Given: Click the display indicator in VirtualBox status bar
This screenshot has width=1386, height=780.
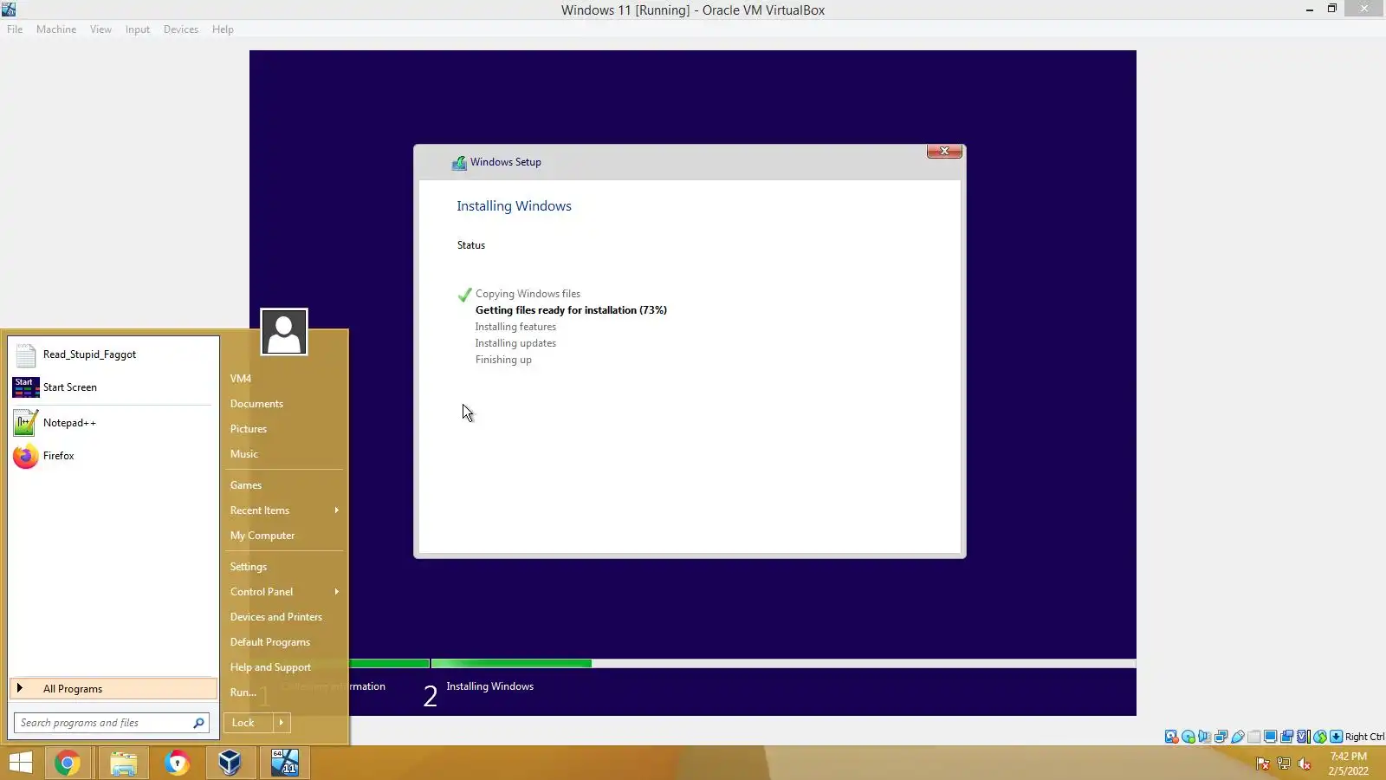Looking at the screenshot, I should click(x=1270, y=737).
